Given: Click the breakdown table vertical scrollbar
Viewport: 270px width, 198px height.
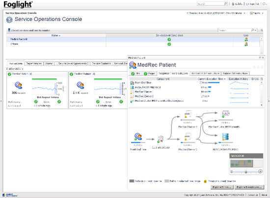Looking at the screenshot, I should pos(262,94).
